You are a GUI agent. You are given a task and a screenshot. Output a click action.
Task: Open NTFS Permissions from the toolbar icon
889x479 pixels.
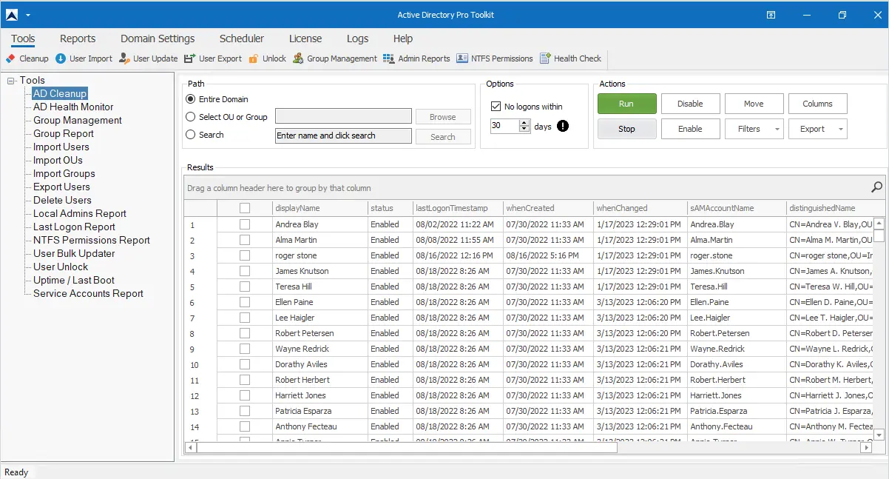[462, 58]
